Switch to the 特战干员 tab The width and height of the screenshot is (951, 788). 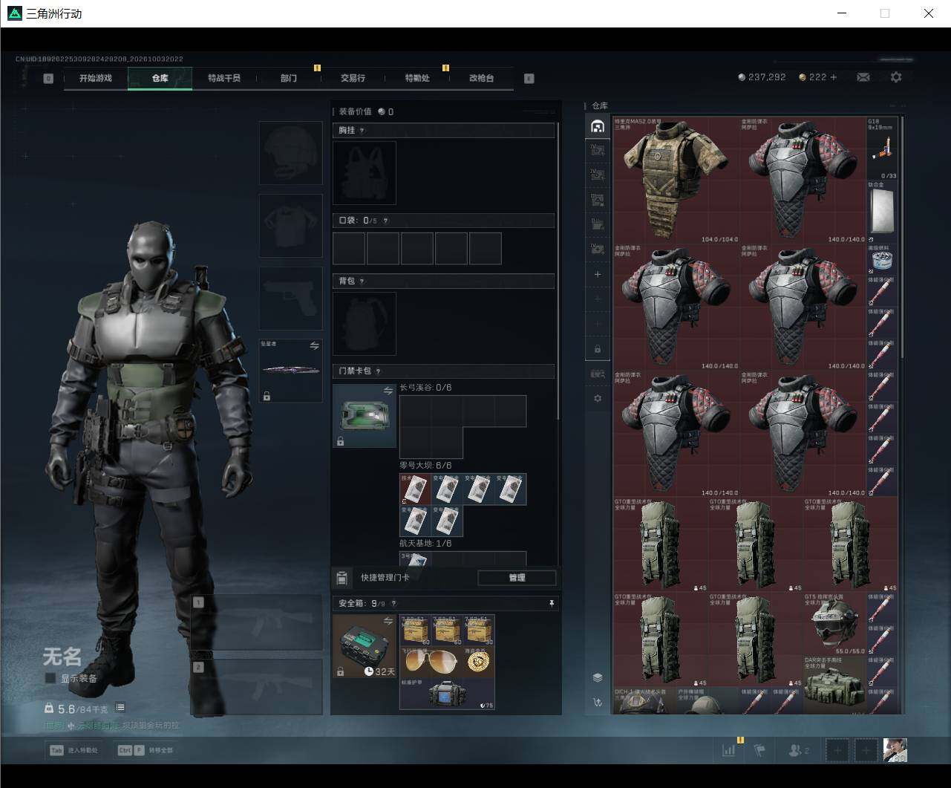(224, 78)
